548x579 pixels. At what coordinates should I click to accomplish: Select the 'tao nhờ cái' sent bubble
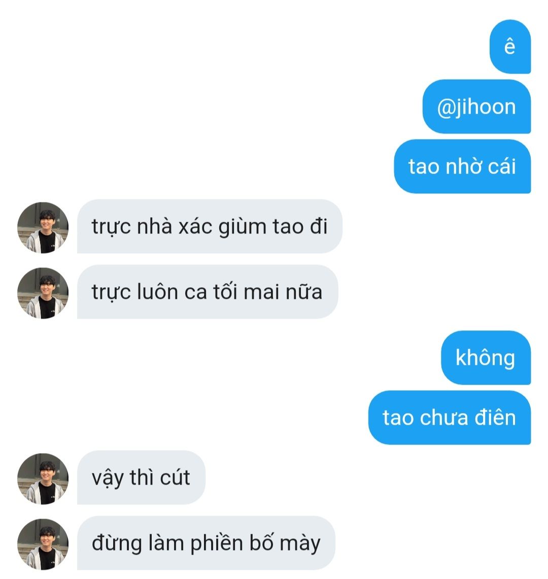click(462, 166)
